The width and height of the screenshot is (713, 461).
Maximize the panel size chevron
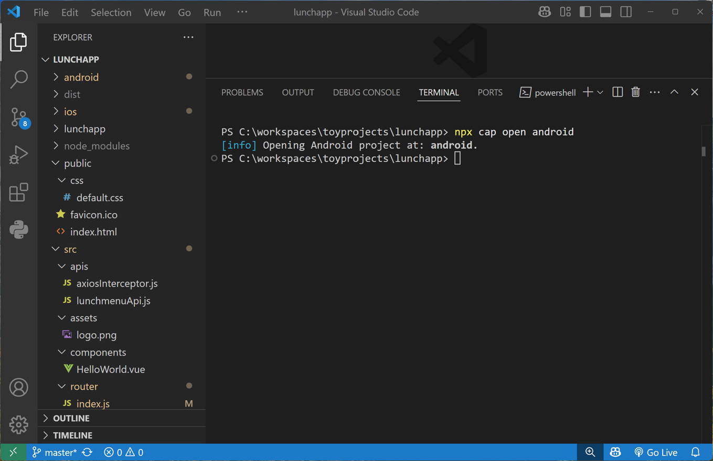(674, 92)
